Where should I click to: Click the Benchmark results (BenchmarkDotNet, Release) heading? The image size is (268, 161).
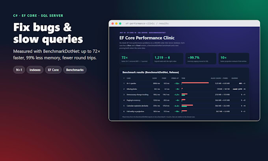point(151,72)
